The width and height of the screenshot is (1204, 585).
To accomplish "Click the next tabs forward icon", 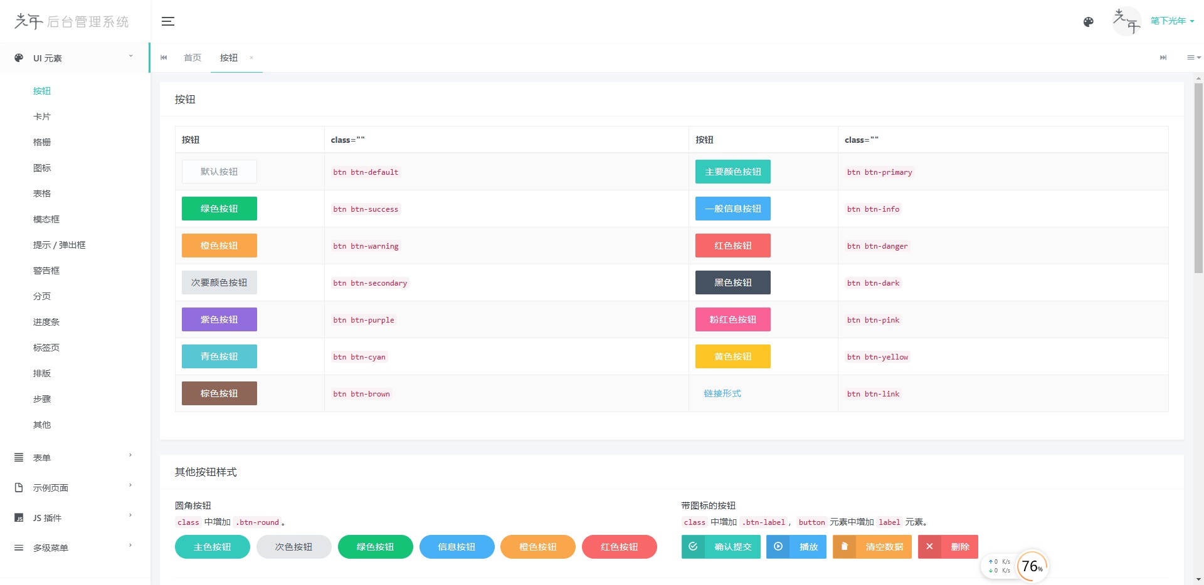I will [1163, 58].
